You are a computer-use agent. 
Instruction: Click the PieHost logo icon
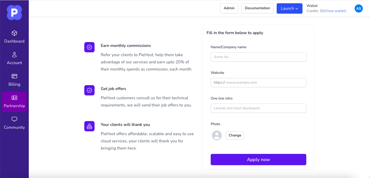click(14, 12)
